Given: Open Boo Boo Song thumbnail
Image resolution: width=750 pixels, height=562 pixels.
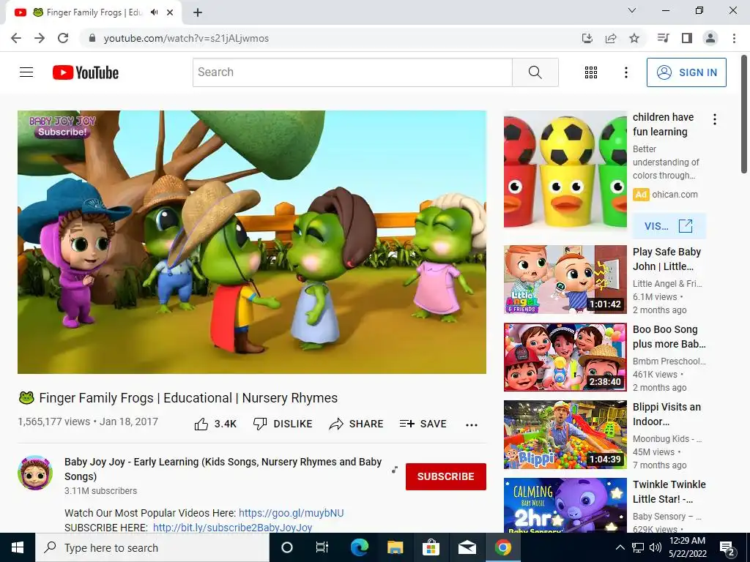Looking at the screenshot, I should pyautogui.click(x=565, y=357).
